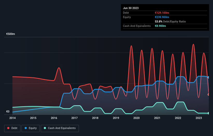The width and height of the screenshot is (213, 136).
Task: Click the 2021 x-axis label
Action: point(157,118)
